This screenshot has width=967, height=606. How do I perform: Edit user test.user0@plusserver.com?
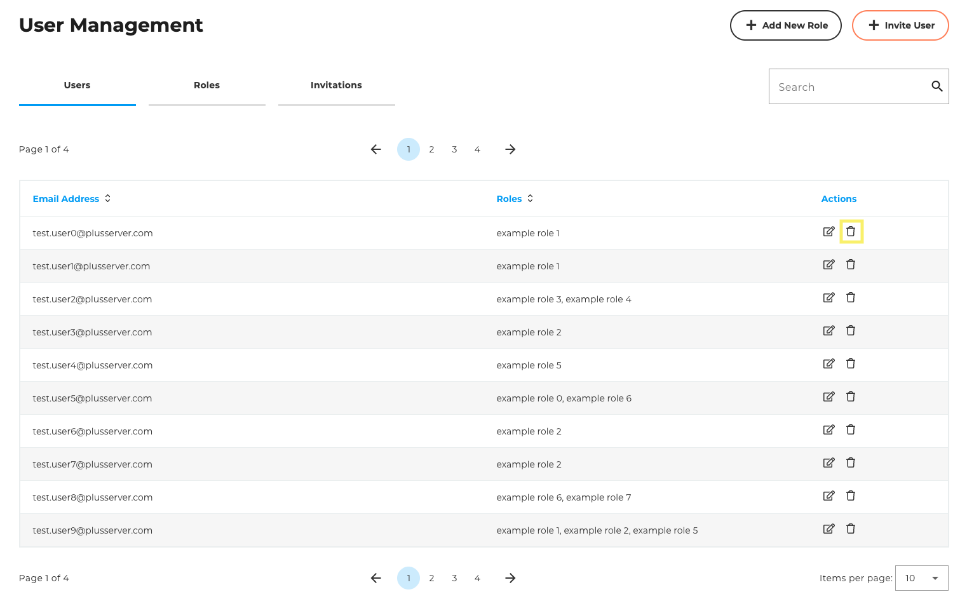tap(828, 232)
